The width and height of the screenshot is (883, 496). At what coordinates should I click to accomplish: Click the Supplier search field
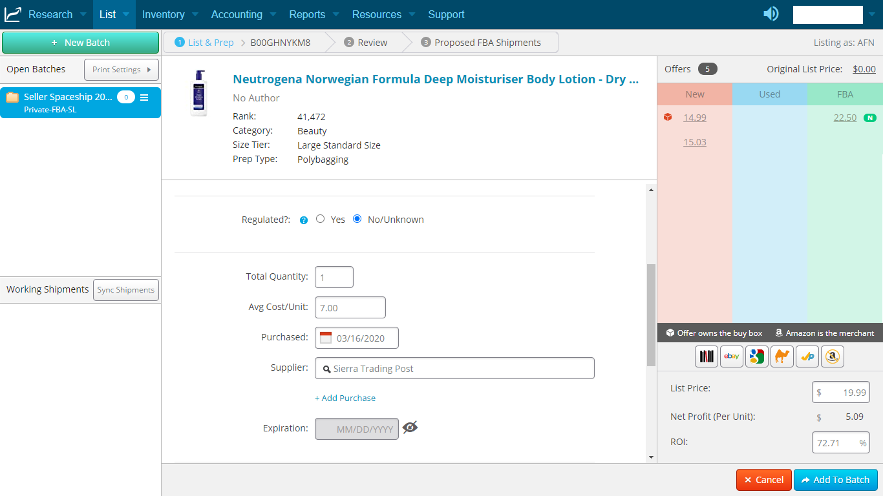pos(454,368)
